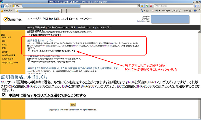Image resolution: width=201 pixels, height=120 pixels.
Task: Click the browser Forward arrow button
Action: 7,6
